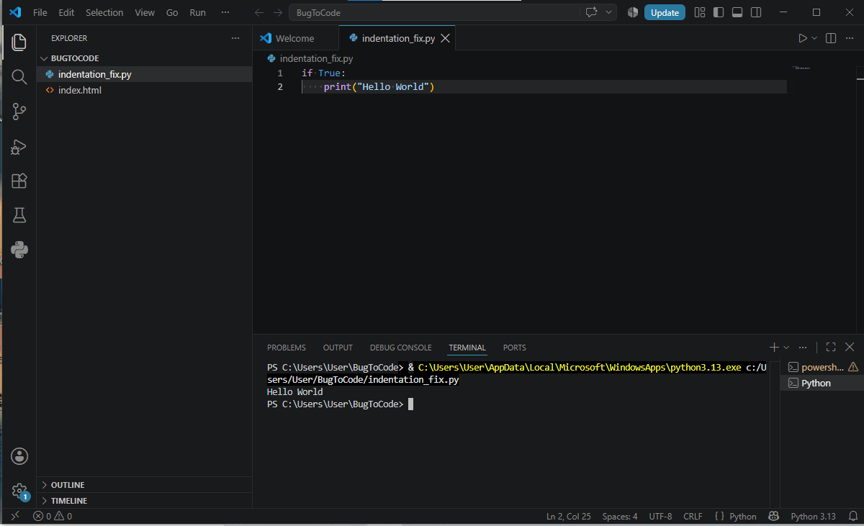Open the Explorer view in activity bar

pos(19,42)
